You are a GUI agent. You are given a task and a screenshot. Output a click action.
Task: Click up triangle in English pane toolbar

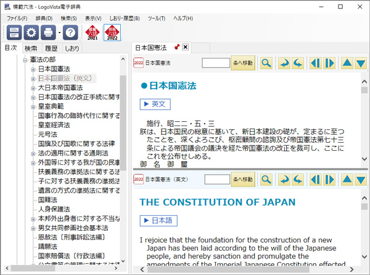(347, 180)
